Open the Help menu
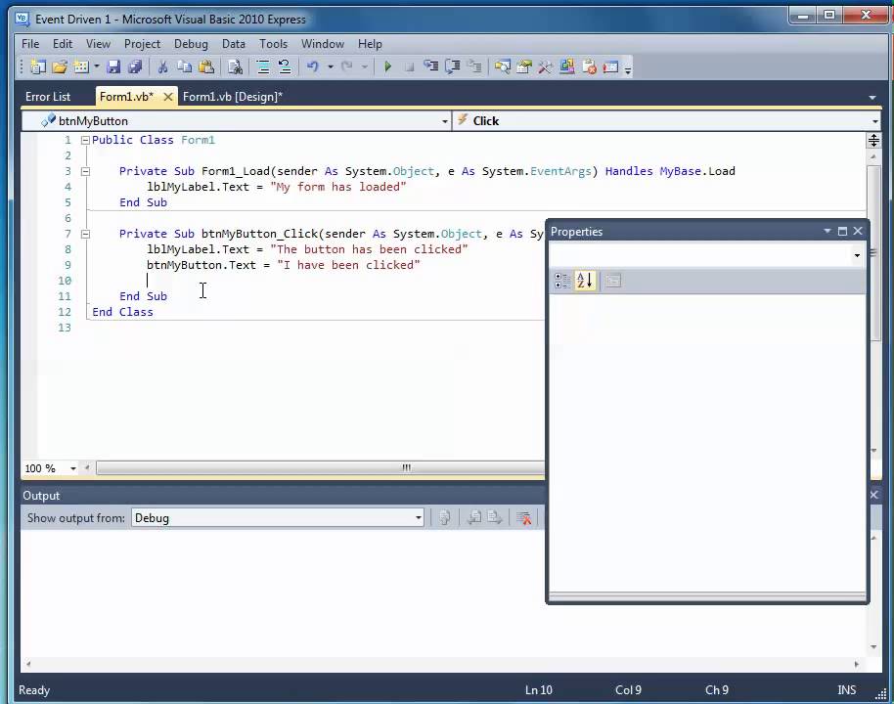This screenshot has height=704, width=894. (370, 44)
